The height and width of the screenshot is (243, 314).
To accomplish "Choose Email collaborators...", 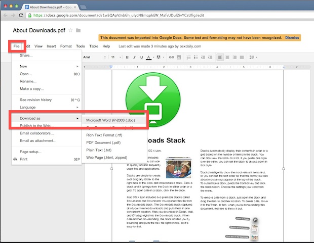I will (x=47, y=133).
